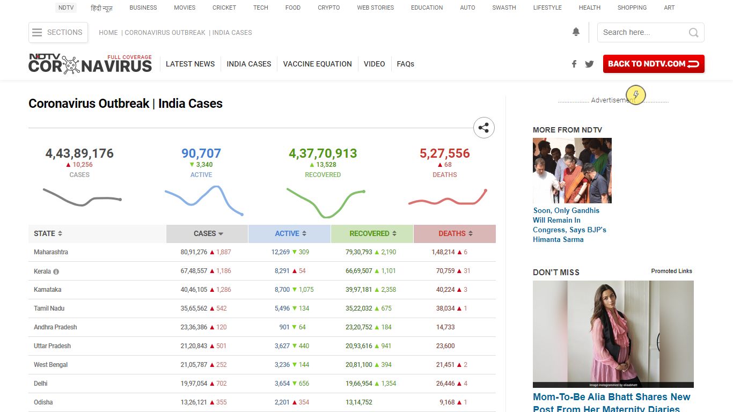
Task: Open Health in top menu
Action: [x=590, y=8]
